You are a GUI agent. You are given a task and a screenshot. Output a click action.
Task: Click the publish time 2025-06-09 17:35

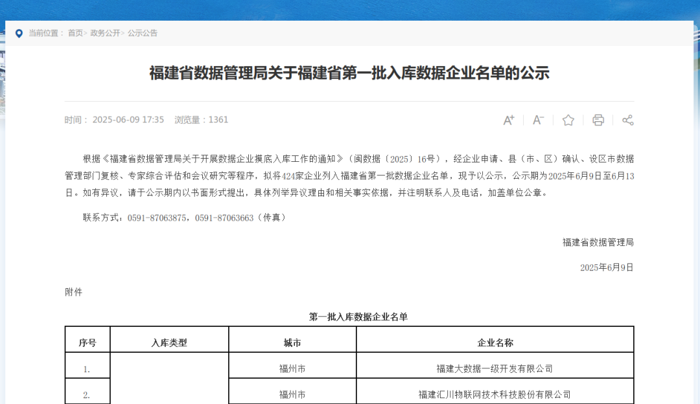(x=128, y=120)
